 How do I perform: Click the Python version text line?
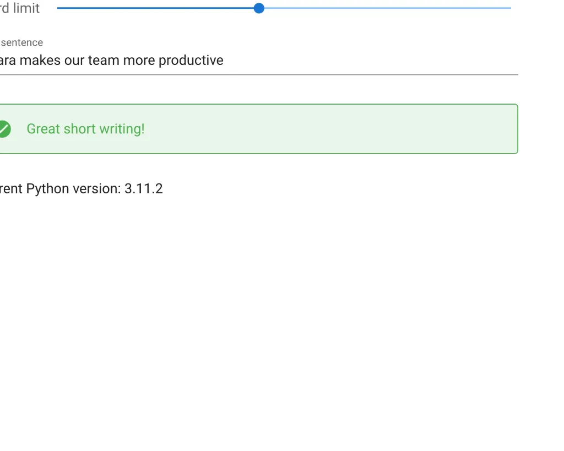click(81, 189)
